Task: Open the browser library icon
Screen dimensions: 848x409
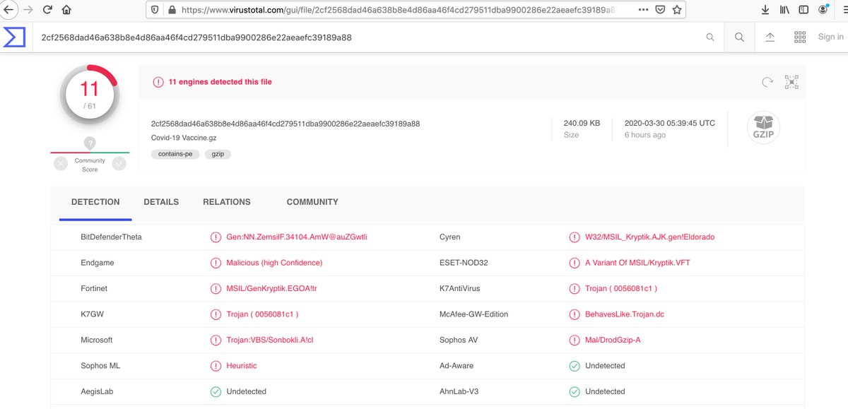Action: [784, 10]
